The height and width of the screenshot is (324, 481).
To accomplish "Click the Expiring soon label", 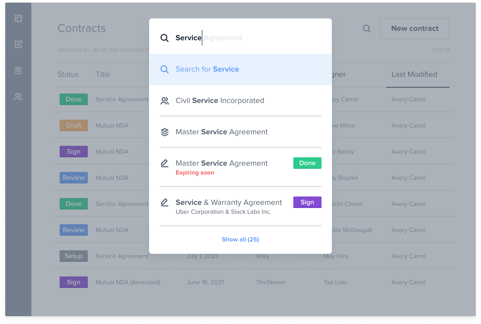I will (195, 173).
